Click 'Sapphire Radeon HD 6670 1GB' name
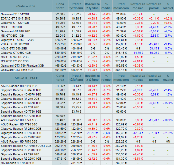174x165 pixels. tap(21, 103)
